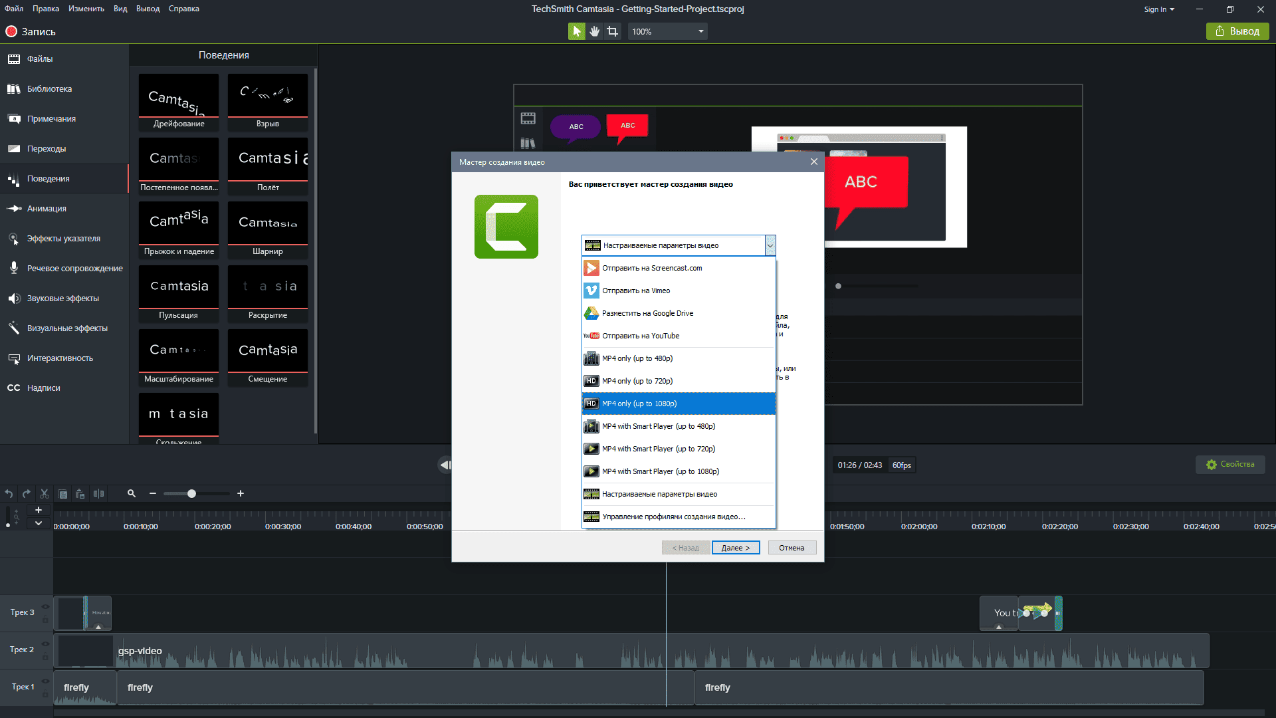Open the Правка menu
The image size is (1276, 718).
tap(45, 9)
